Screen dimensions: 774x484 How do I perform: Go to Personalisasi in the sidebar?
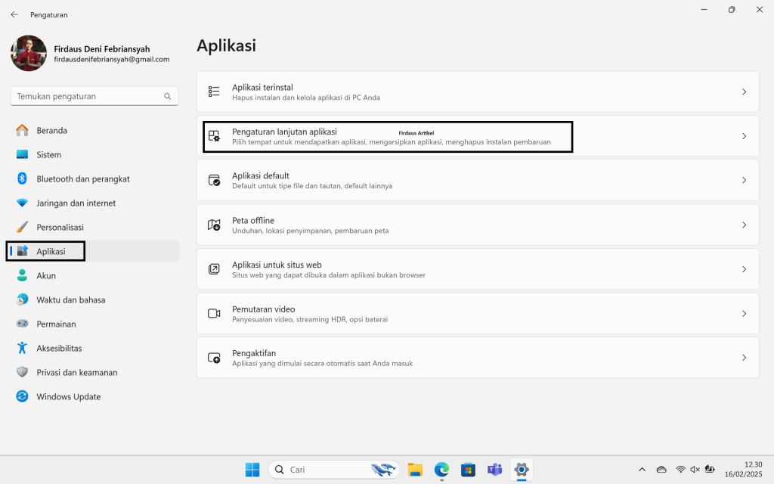pos(60,228)
